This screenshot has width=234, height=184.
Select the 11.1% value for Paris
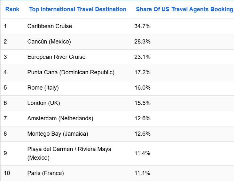pyautogui.click(x=142, y=173)
